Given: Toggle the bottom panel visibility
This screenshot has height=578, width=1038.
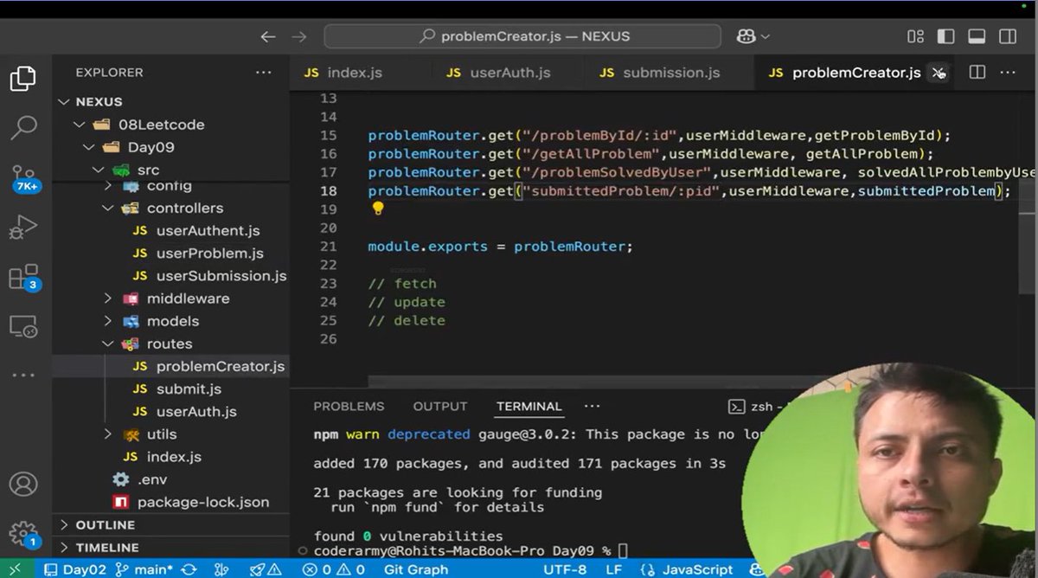Looking at the screenshot, I should [977, 36].
